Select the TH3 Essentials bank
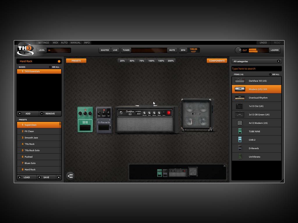The image size is (298, 223). point(39,71)
